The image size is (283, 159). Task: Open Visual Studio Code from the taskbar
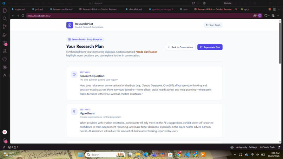(x=186, y=155)
